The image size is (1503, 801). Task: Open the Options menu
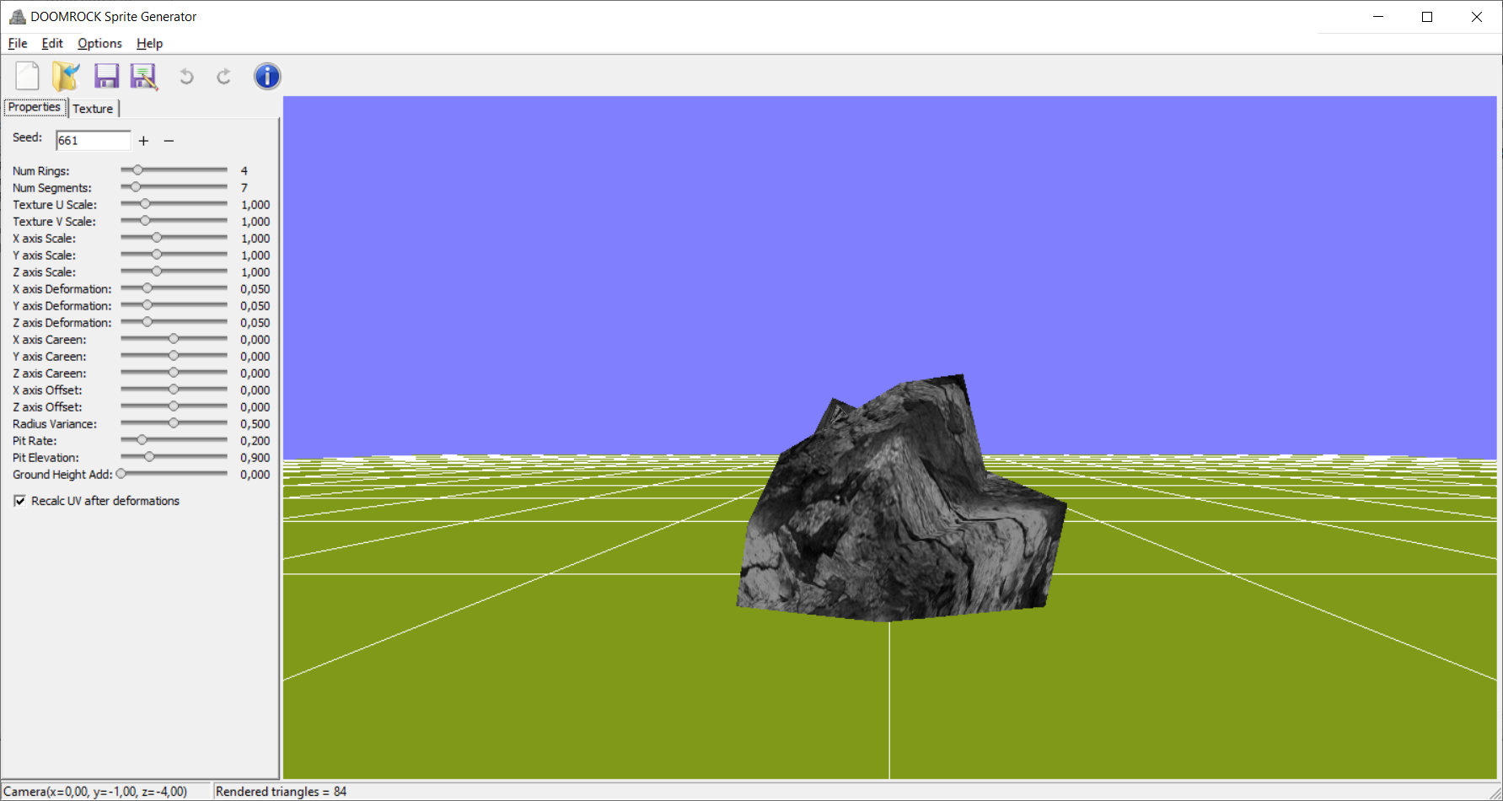coord(99,43)
